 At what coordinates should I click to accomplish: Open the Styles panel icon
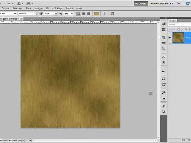(164, 71)
